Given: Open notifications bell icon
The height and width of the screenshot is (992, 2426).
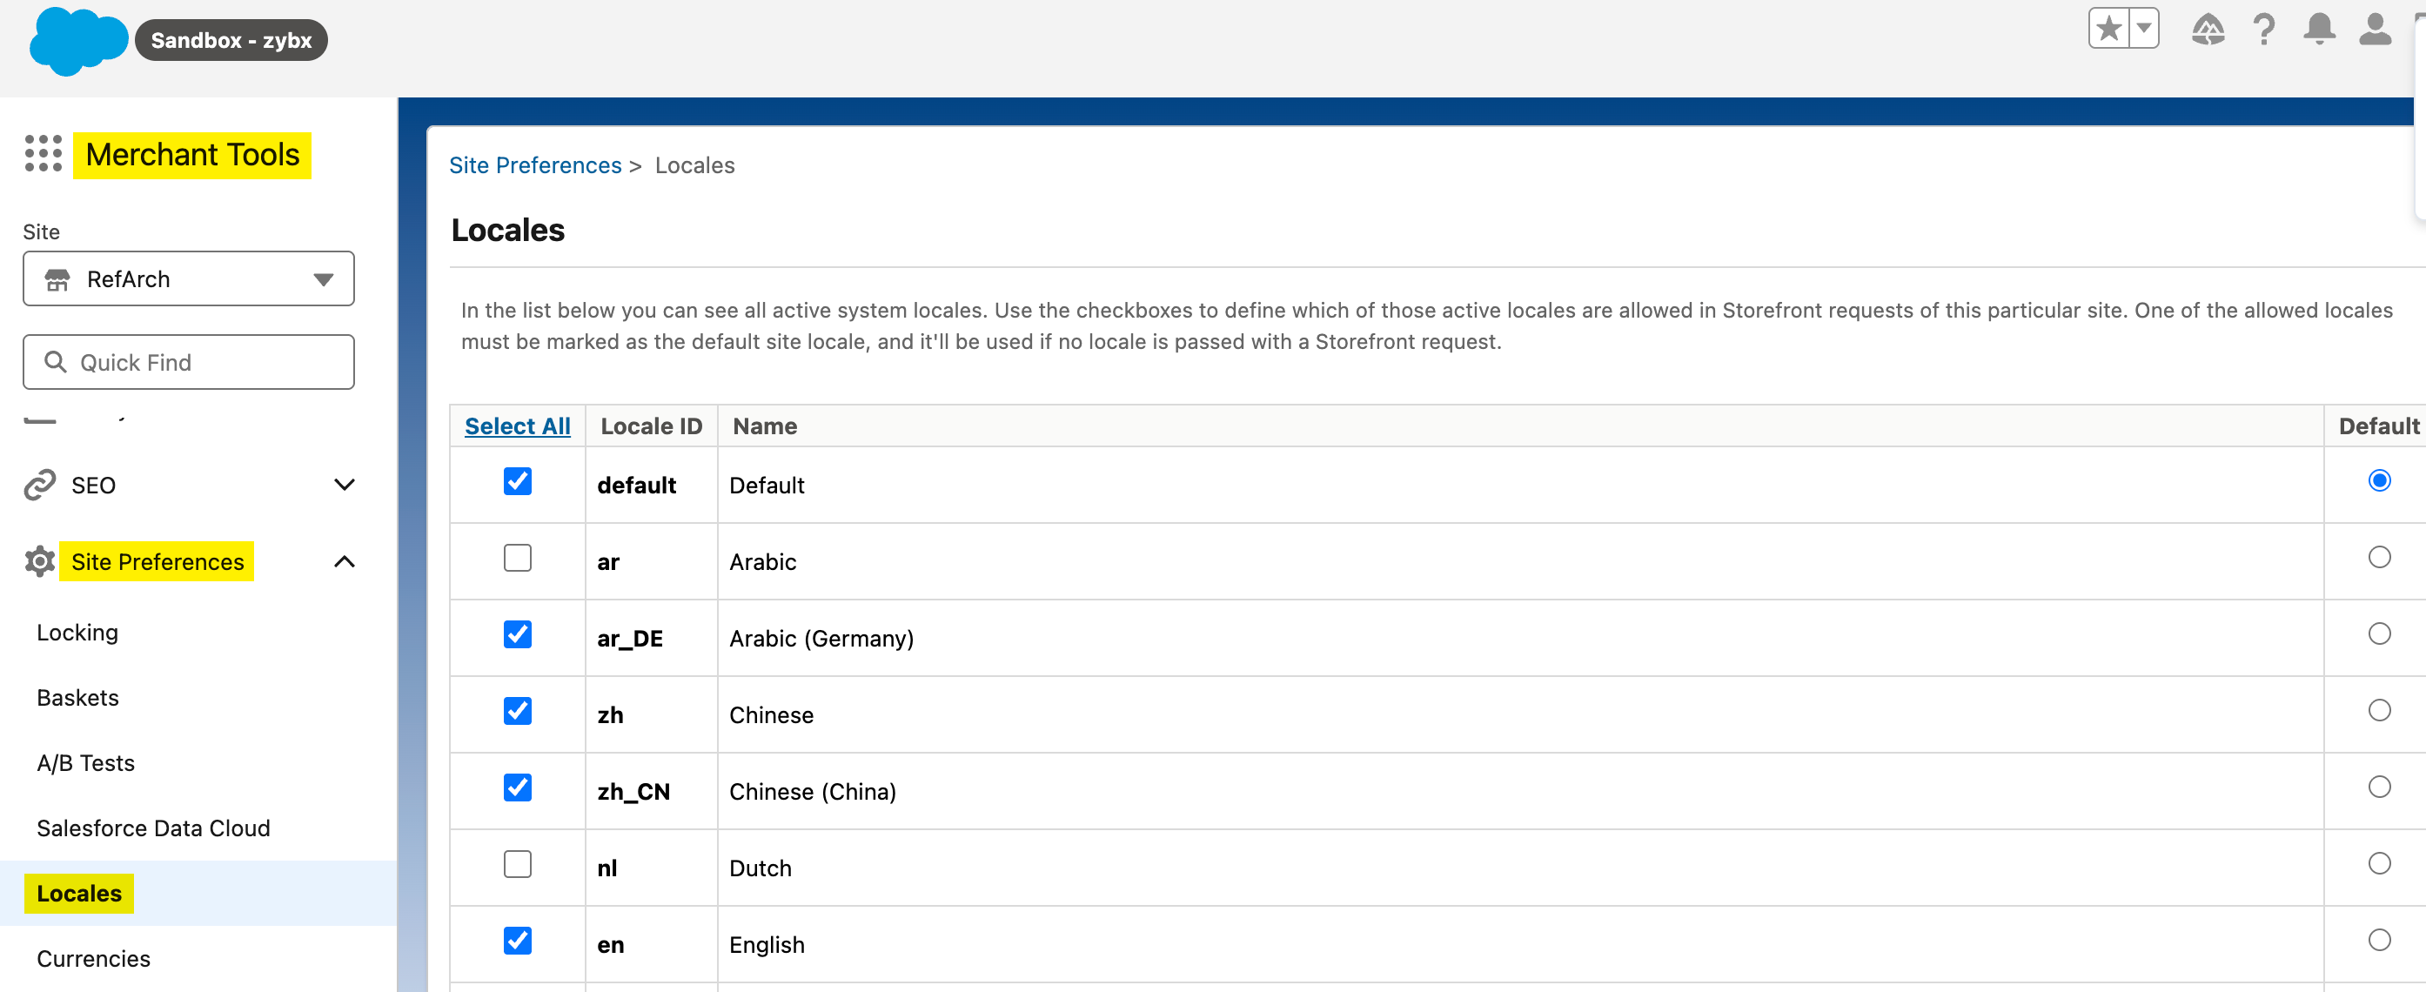Looking at the screenshot, I should (2319, 30).
